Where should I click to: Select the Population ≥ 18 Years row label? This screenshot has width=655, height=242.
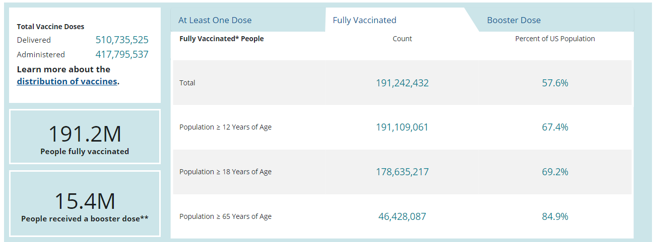pos(225,172)
